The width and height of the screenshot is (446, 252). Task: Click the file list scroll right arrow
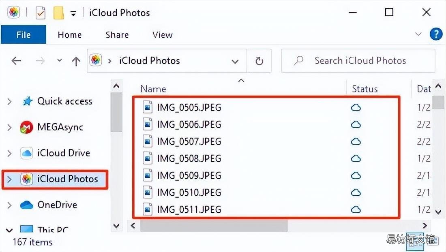pyautogui.click(x=425, y=226)
